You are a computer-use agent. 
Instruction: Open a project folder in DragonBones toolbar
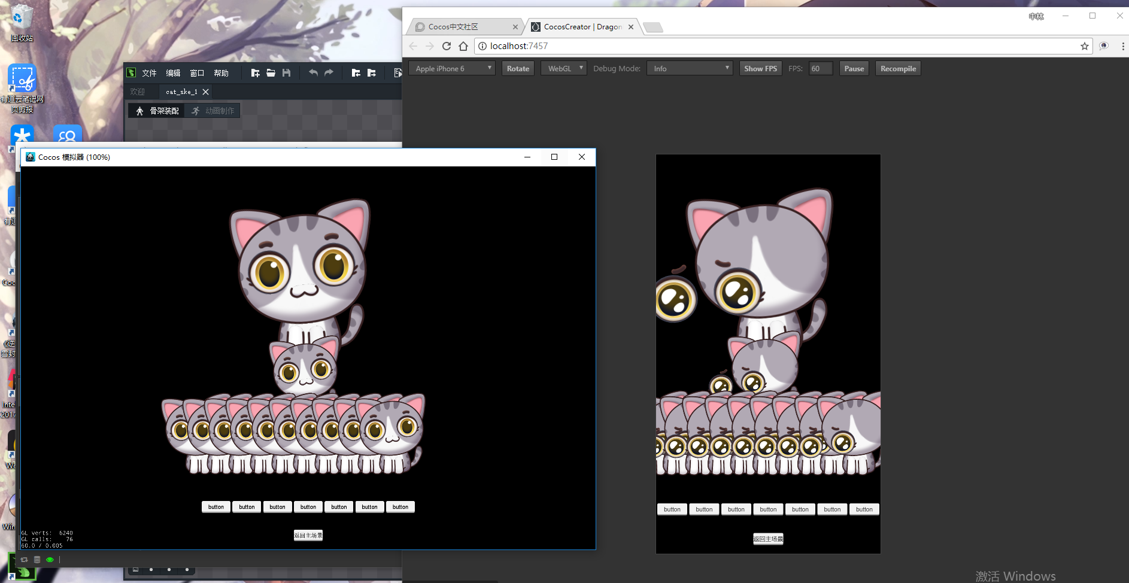click(271, 73)
